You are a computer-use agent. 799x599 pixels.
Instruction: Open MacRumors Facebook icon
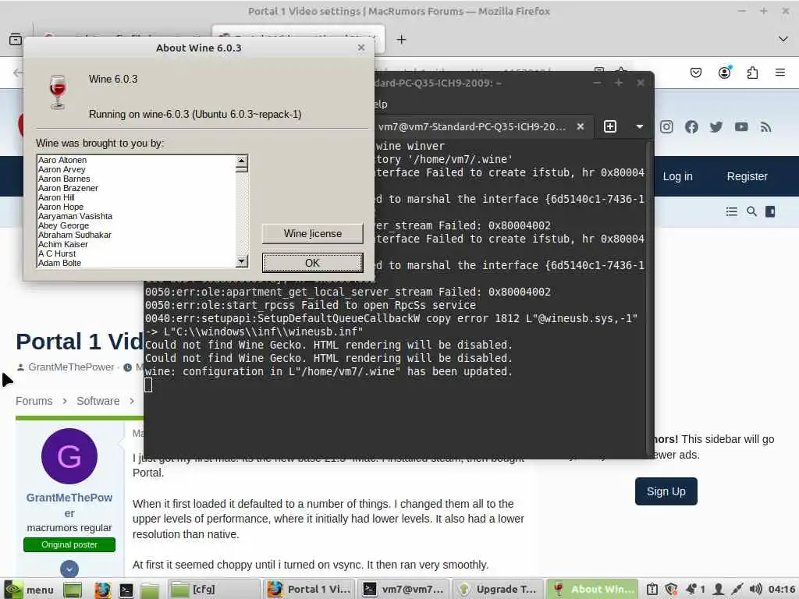691,127
